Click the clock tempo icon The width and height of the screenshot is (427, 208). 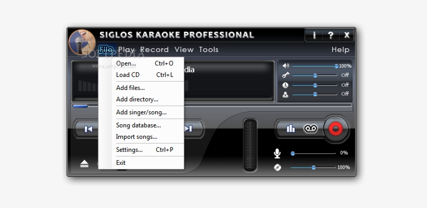285,85
